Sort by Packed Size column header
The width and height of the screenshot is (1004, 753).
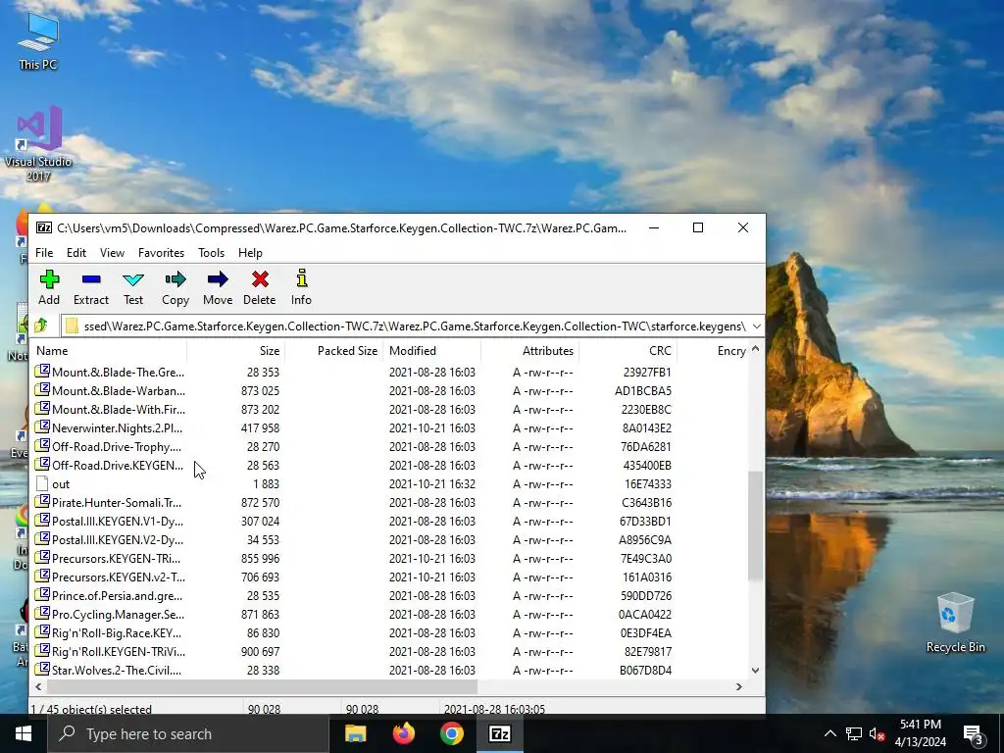(x=333, y=351)
